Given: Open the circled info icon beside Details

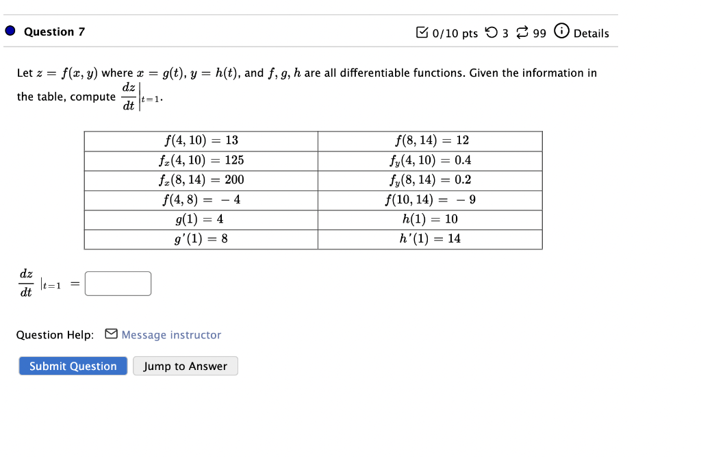Looking at the screenshot, I should [x=561, y=32].
